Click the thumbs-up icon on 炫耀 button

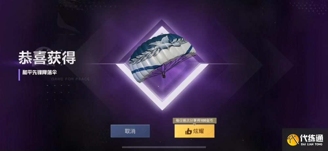point(189,131)
